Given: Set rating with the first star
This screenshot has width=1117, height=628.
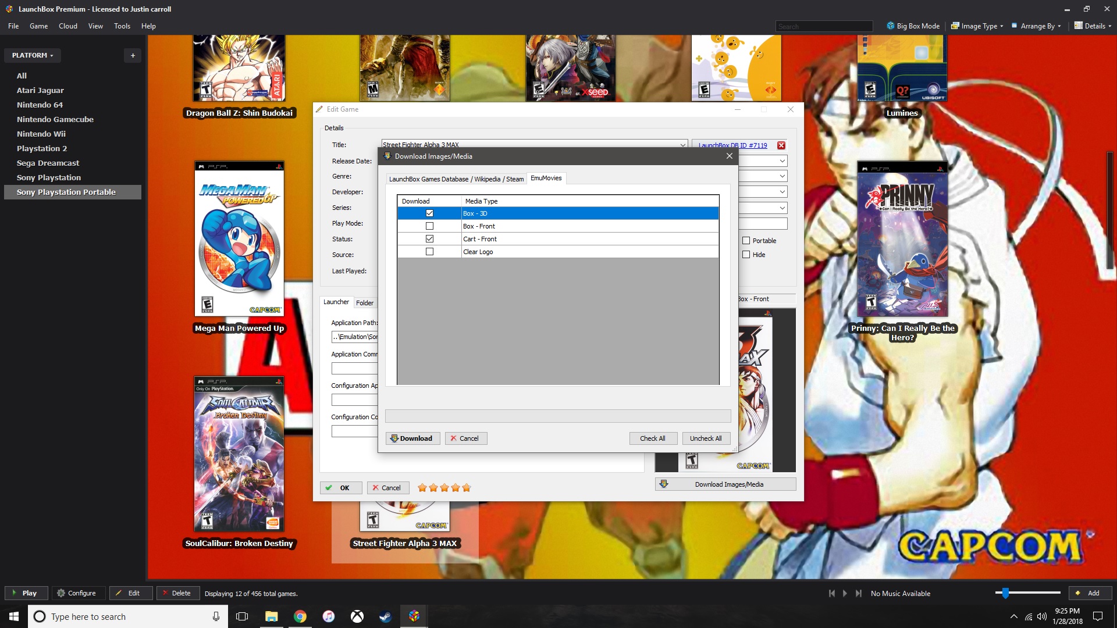Looking at the screenshot, I should coord(422,488).
